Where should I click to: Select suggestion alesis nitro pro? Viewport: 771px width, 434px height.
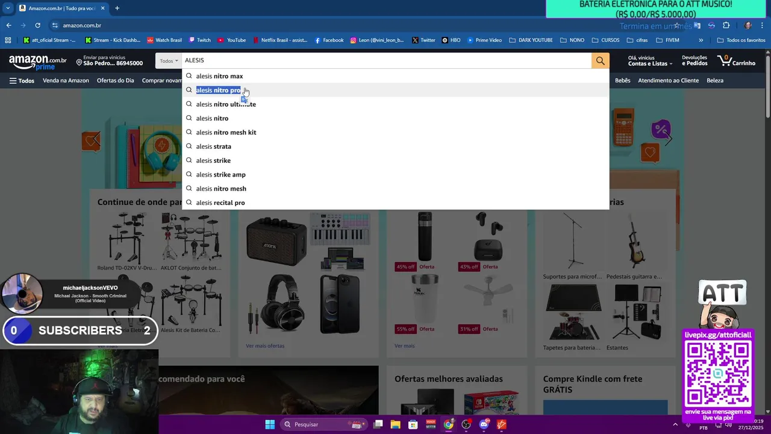tap(396, 90)
